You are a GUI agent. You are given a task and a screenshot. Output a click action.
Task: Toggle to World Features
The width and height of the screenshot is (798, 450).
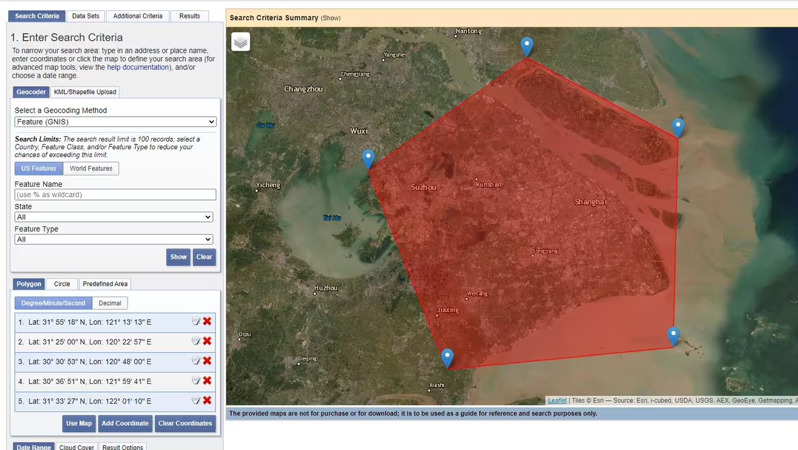pyautogui.click(x=91, y=168)
